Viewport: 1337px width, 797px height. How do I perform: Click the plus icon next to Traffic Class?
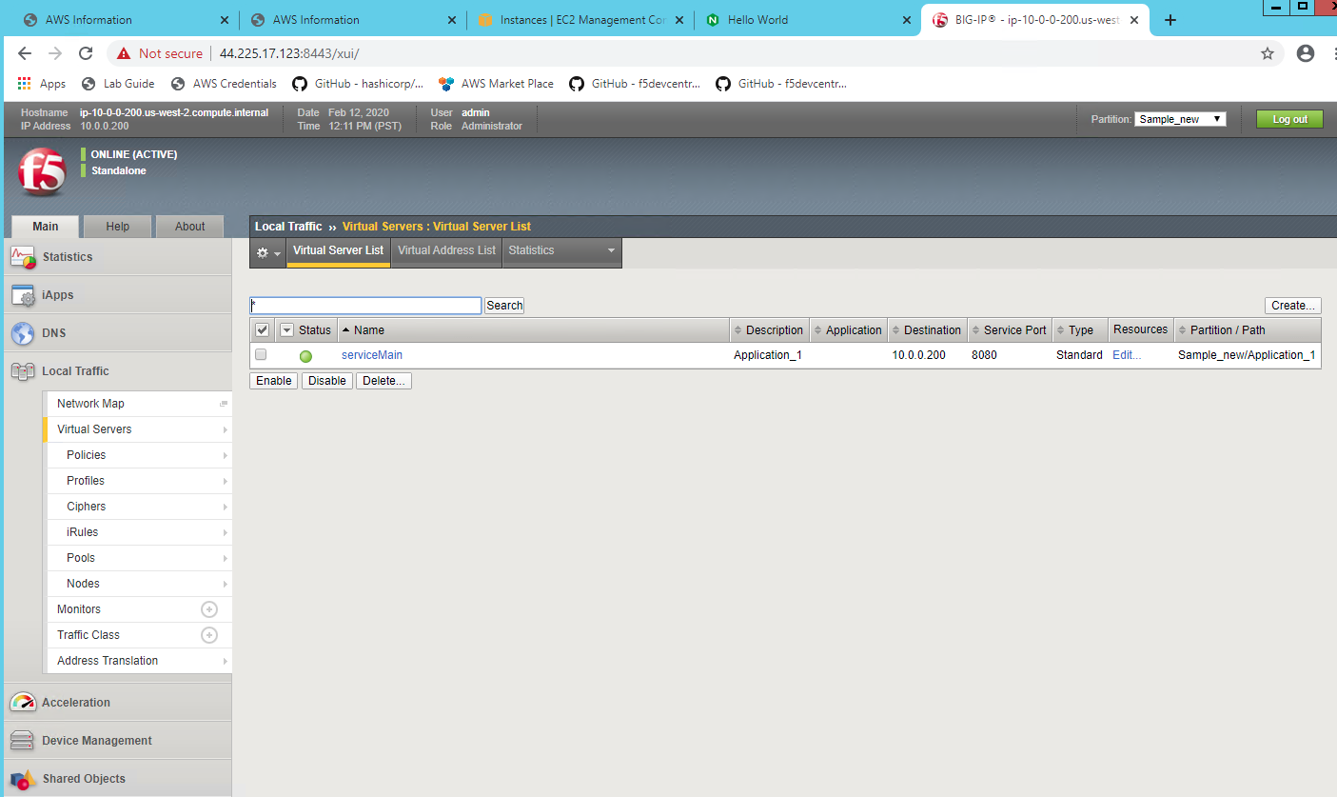tap(209, 635)
